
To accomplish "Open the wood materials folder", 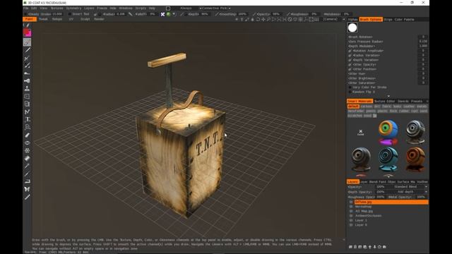I will pyautogui.click(x=367, y=116).
